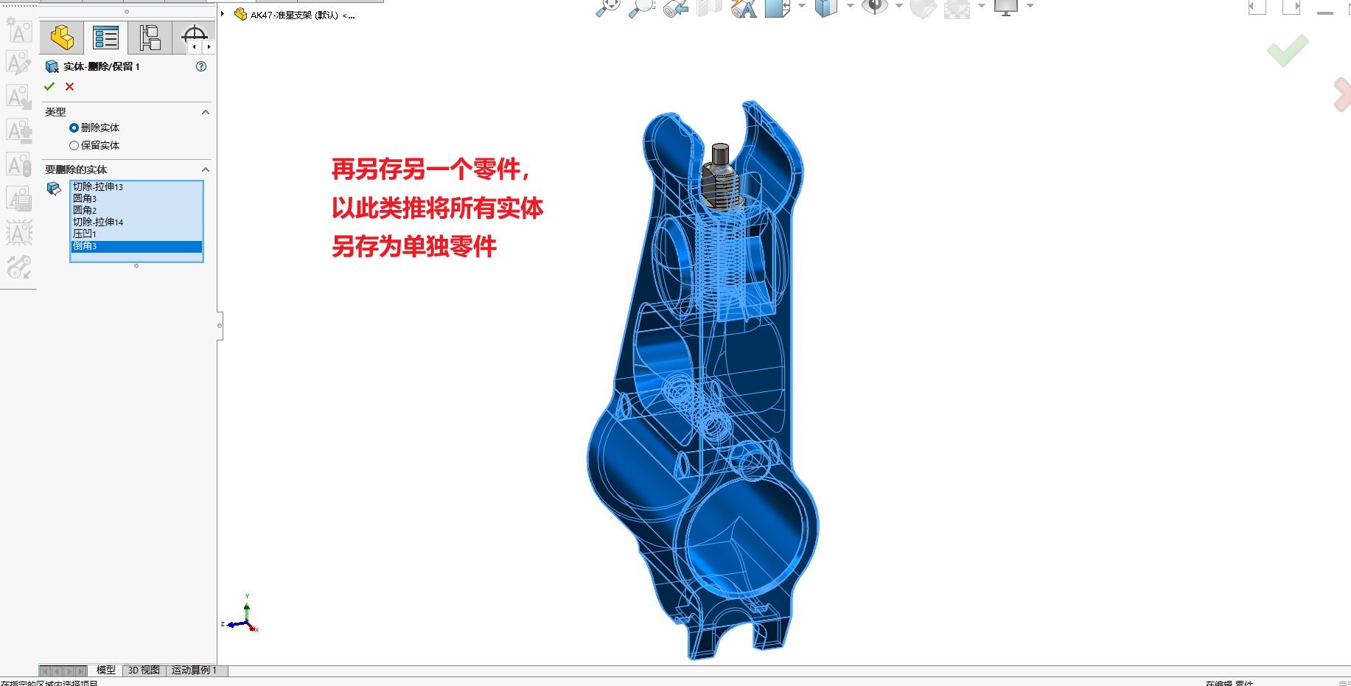Cancel with the red X in PropertyManager
Image resolution: width=1351 pixels, height=686 pixels.
[70, 86]
